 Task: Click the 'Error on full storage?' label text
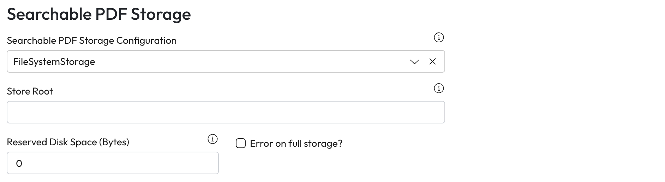coord(296,144)
